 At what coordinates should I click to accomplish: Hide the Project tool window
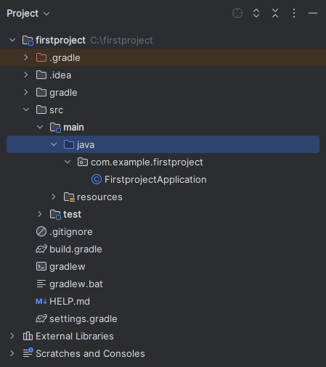313,13
